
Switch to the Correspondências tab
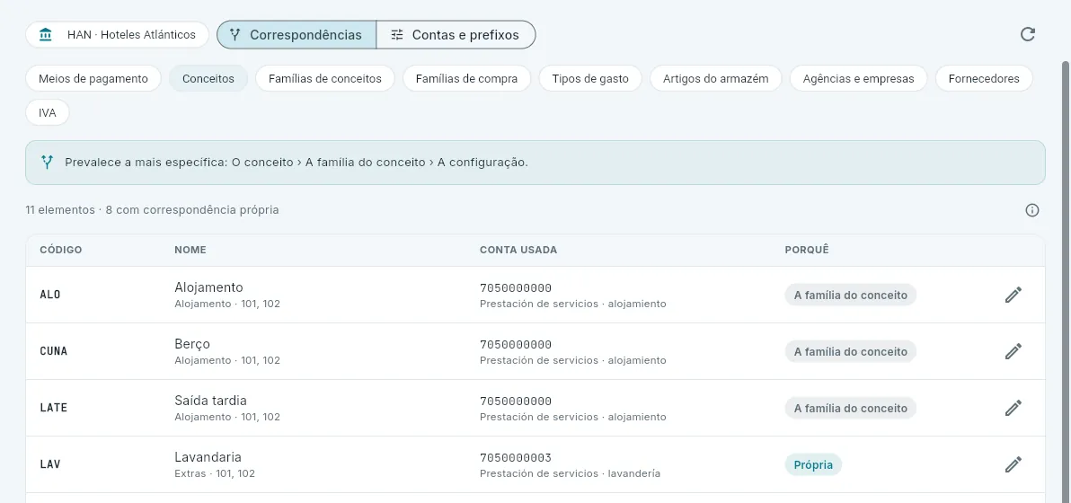point(297,35)
